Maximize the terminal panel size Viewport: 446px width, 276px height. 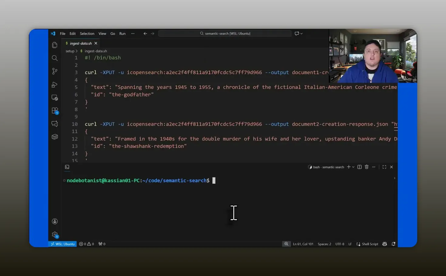[384, 167]
